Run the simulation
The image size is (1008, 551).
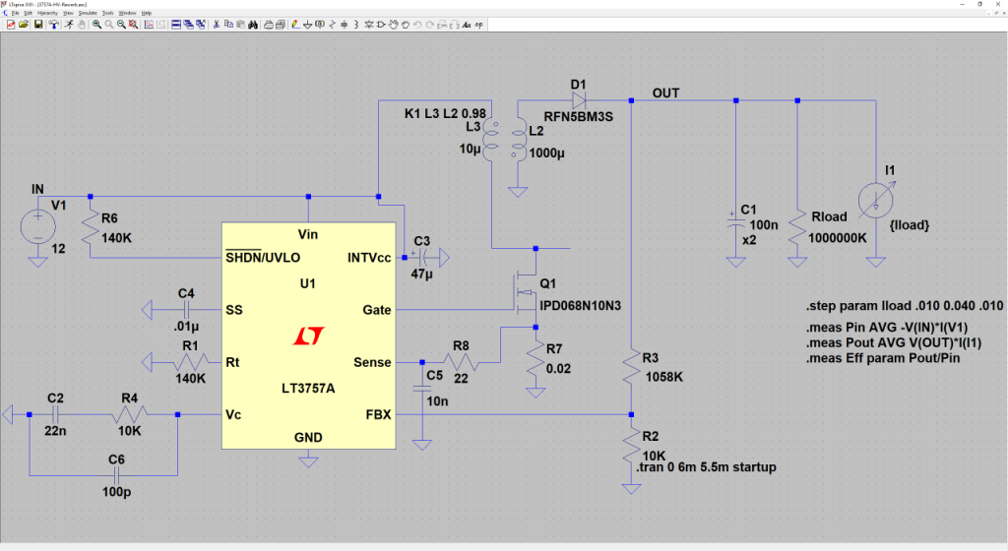tap(69, 25)
